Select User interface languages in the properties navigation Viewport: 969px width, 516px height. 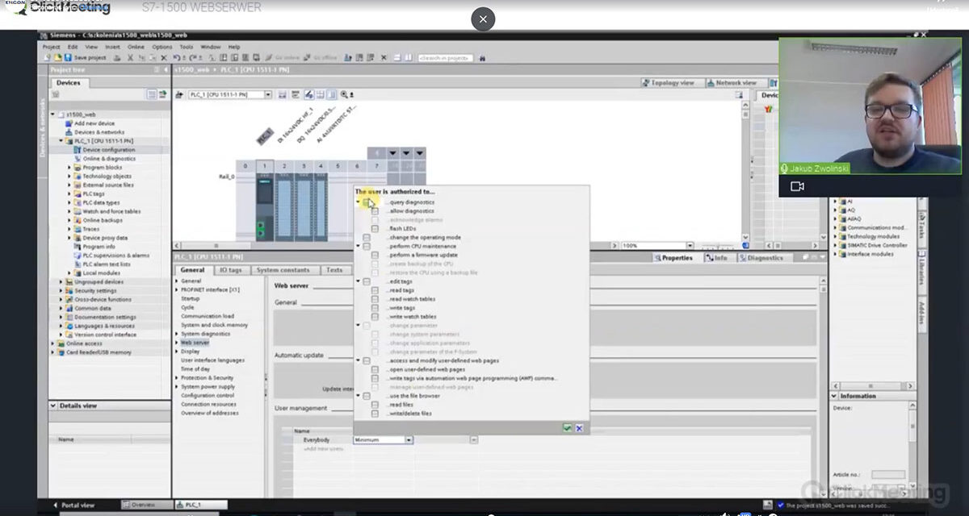coord(212,360)
